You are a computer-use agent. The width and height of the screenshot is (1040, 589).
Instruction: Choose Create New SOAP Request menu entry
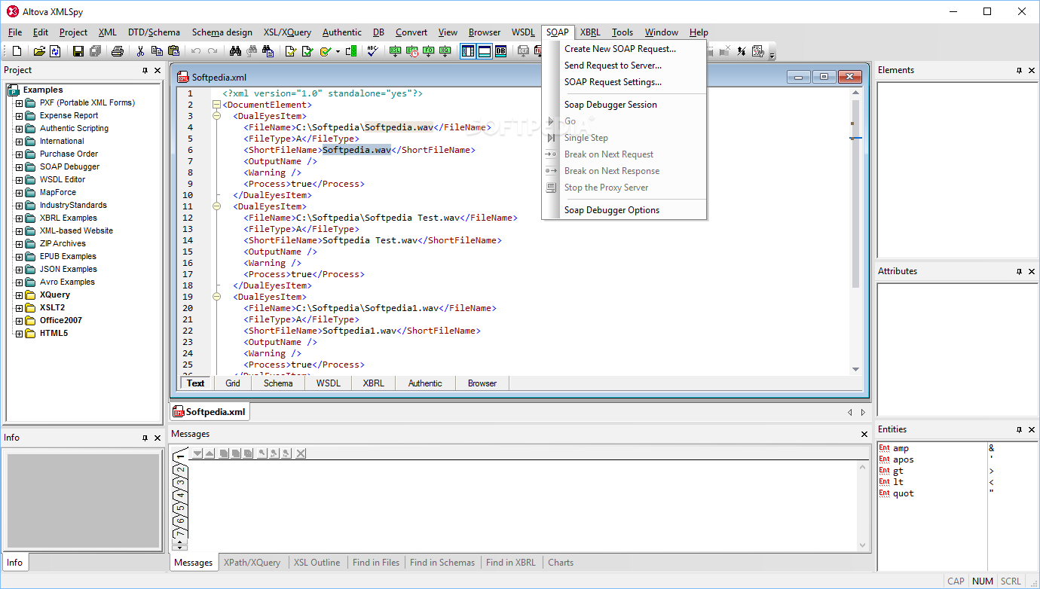pyautogui.click(x=624, y=49)
